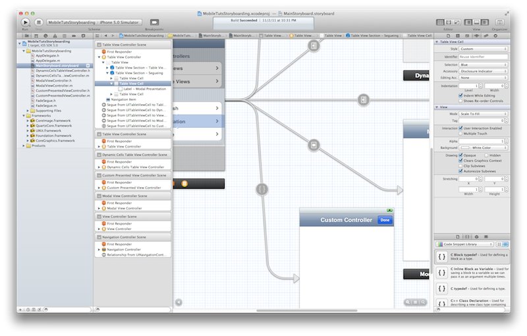Image resolution: width=527 pixels, height=336 pixels.
Task: Collapse the Table View Cell inspector section
Action: coord(437,42)
